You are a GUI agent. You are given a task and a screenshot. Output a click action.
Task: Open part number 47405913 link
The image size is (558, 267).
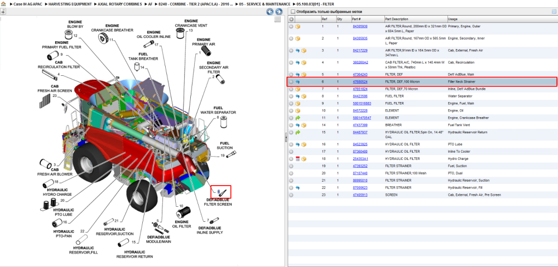tap(360, 195)
